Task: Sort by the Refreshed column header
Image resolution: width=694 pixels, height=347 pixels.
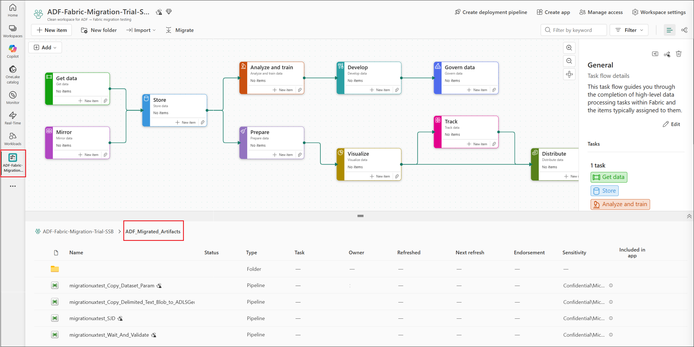Action: click(409, 253)
